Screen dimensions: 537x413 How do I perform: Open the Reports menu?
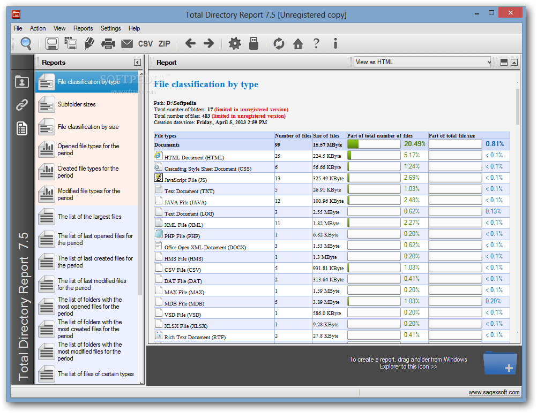83,28
